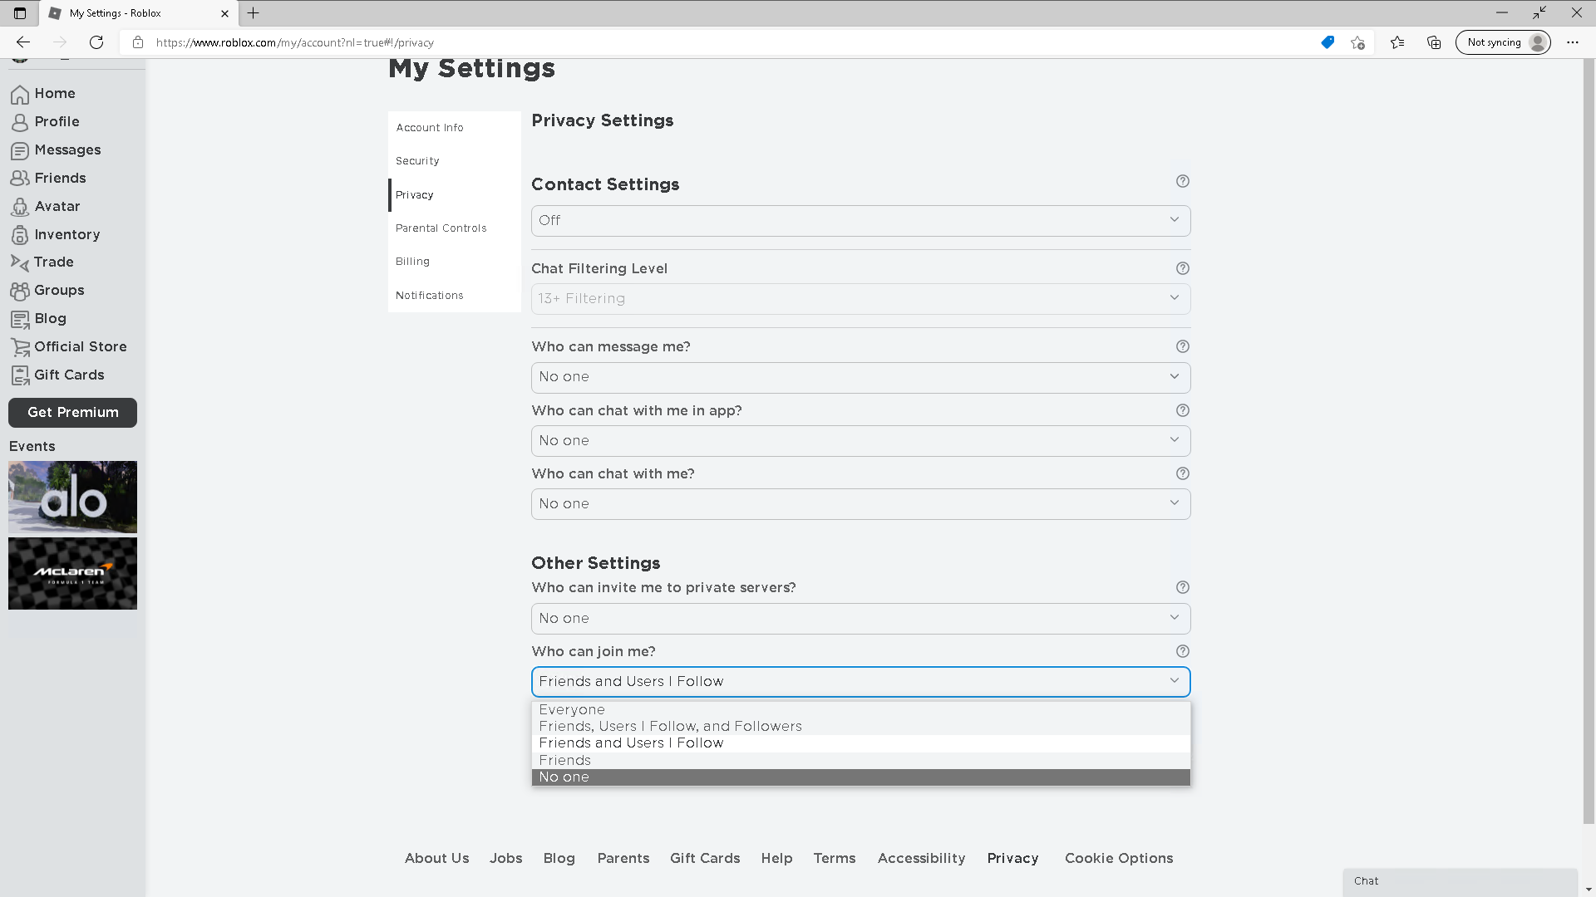Open the Inventory icon in sidebar
Image resolution: width=1596 pixels, height=897 pixels.
(20, 235)
